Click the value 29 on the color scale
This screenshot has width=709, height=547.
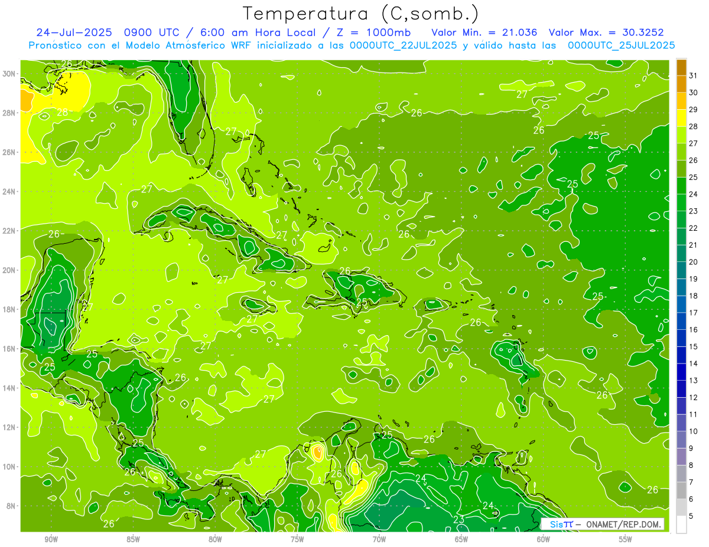[694, 110]
